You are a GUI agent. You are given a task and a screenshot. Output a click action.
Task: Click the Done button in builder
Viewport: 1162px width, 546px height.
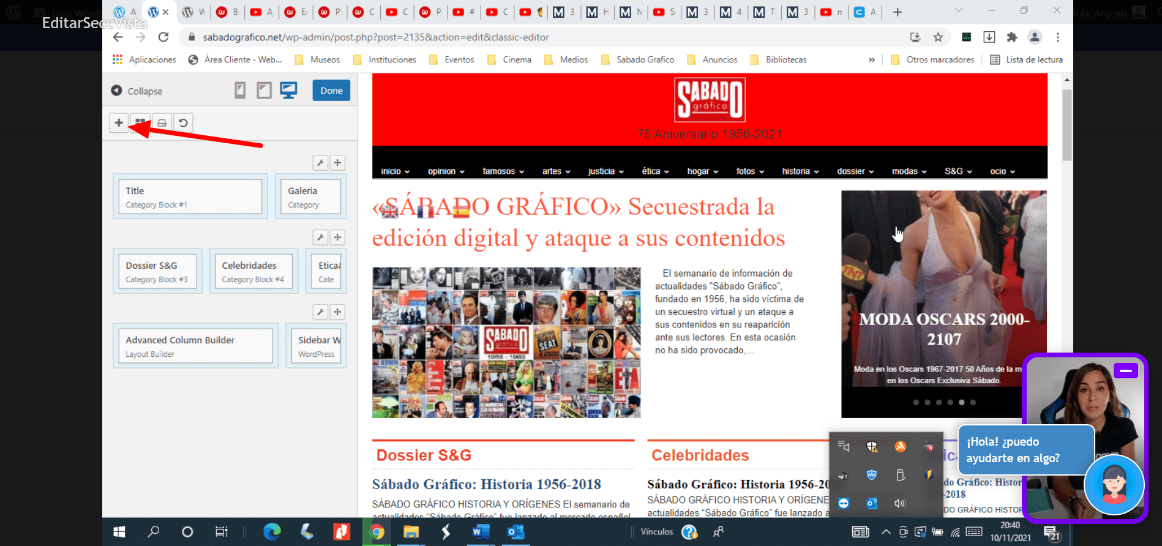pyautogui.click(x=331, y=91)
